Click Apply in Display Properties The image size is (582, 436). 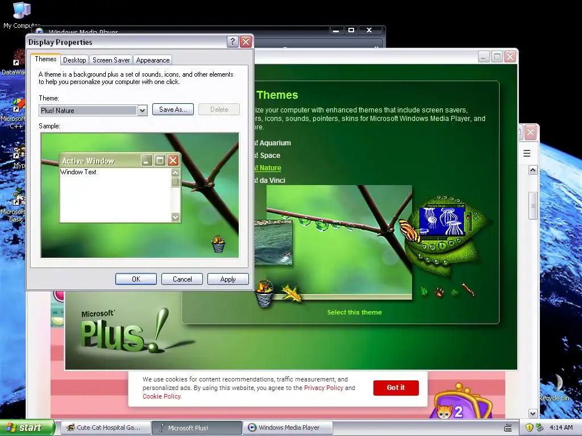(228, 279)
